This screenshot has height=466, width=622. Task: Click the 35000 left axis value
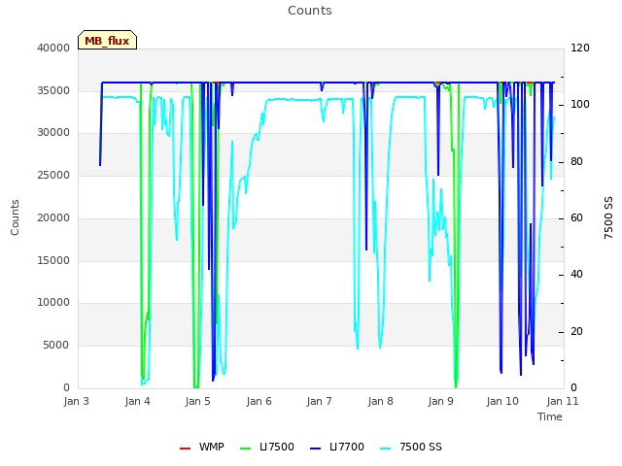coord(53,90)
